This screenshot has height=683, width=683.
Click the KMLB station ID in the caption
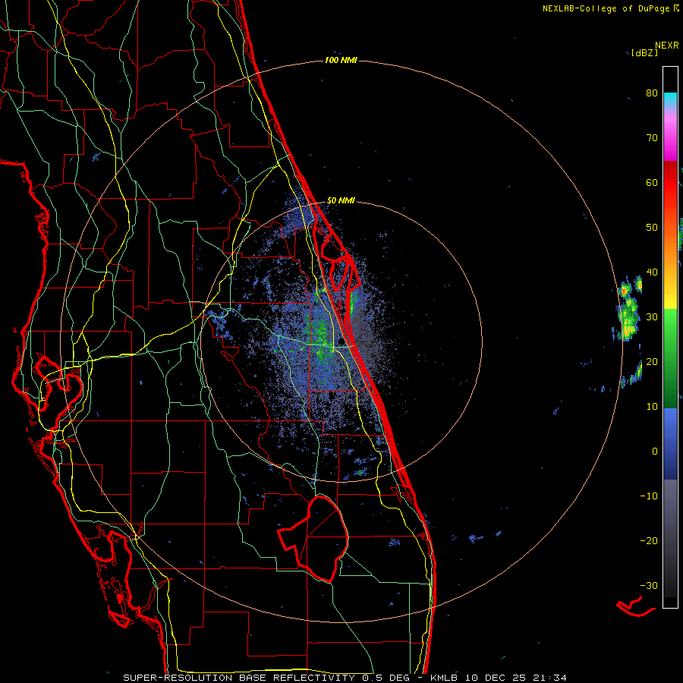click(x=445, y=678)
